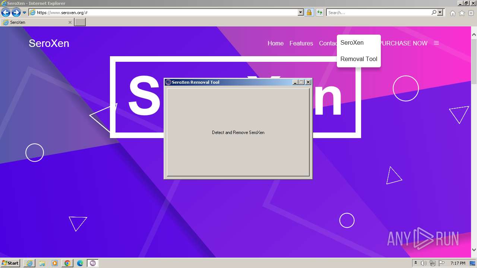
Task: Click the Show desktop button
Action: pos(473,263)
